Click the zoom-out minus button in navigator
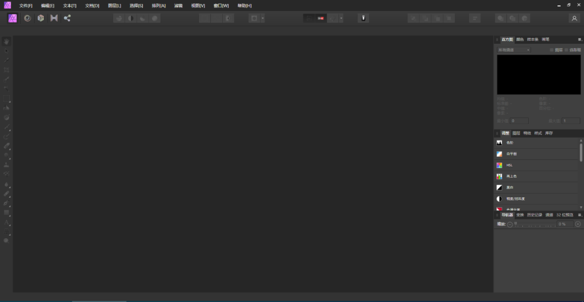The image size is (584, 302). (510, 224)
